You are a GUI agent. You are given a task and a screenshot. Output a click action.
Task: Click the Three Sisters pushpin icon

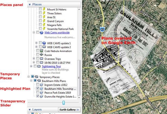point(44,13)
